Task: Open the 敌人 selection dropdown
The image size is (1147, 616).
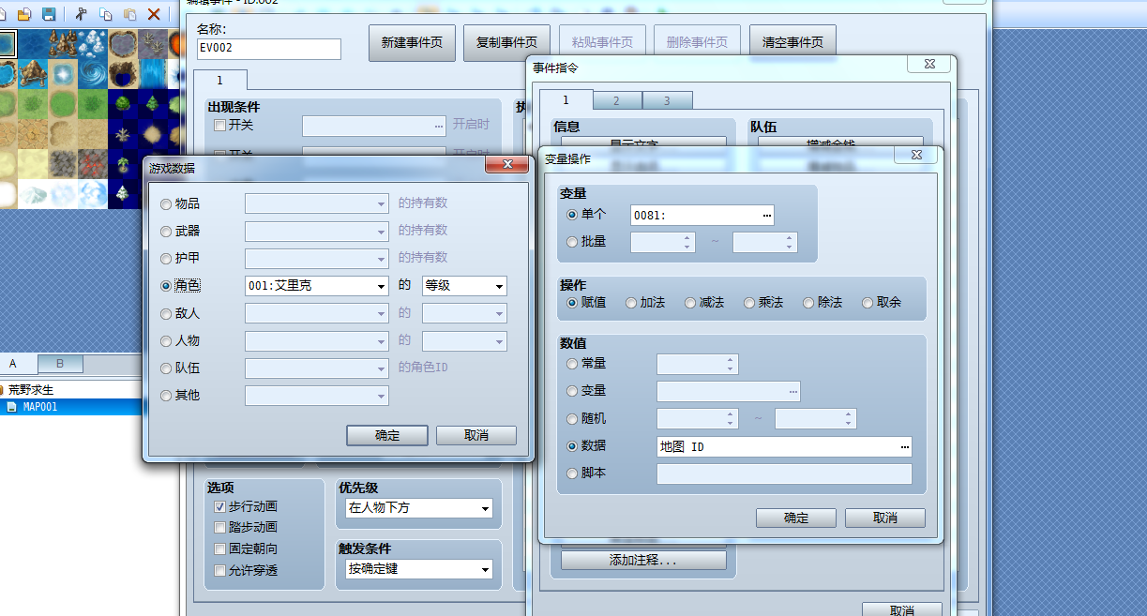Action: pyautogui.click(x=317, y=313)
